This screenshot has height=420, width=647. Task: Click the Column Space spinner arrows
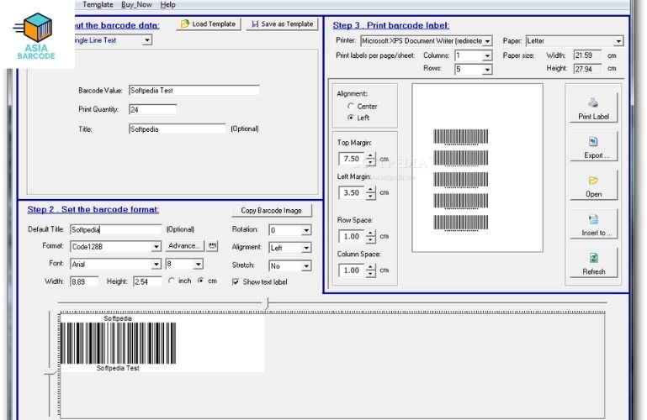[x=370, y=270]
